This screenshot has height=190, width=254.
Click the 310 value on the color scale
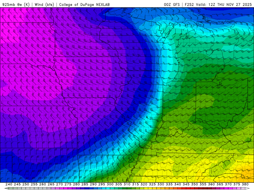tap(127, 184)
